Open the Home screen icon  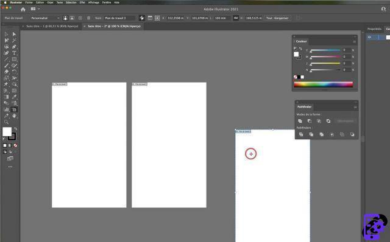click(x=23, y=10)
